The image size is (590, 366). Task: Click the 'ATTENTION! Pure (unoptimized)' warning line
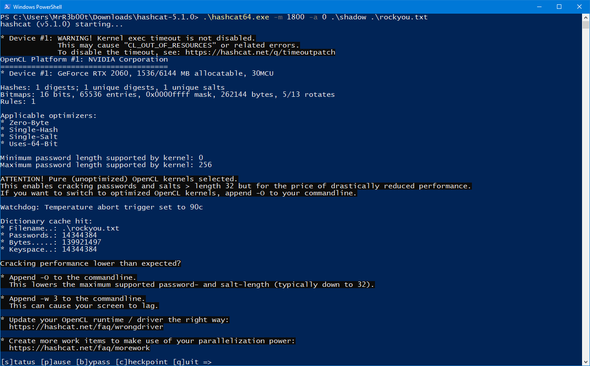[x=119, y=179]
